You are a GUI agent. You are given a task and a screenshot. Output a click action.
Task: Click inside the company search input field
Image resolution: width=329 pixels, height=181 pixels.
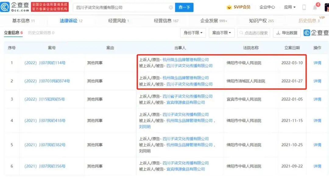click(122, 7)
